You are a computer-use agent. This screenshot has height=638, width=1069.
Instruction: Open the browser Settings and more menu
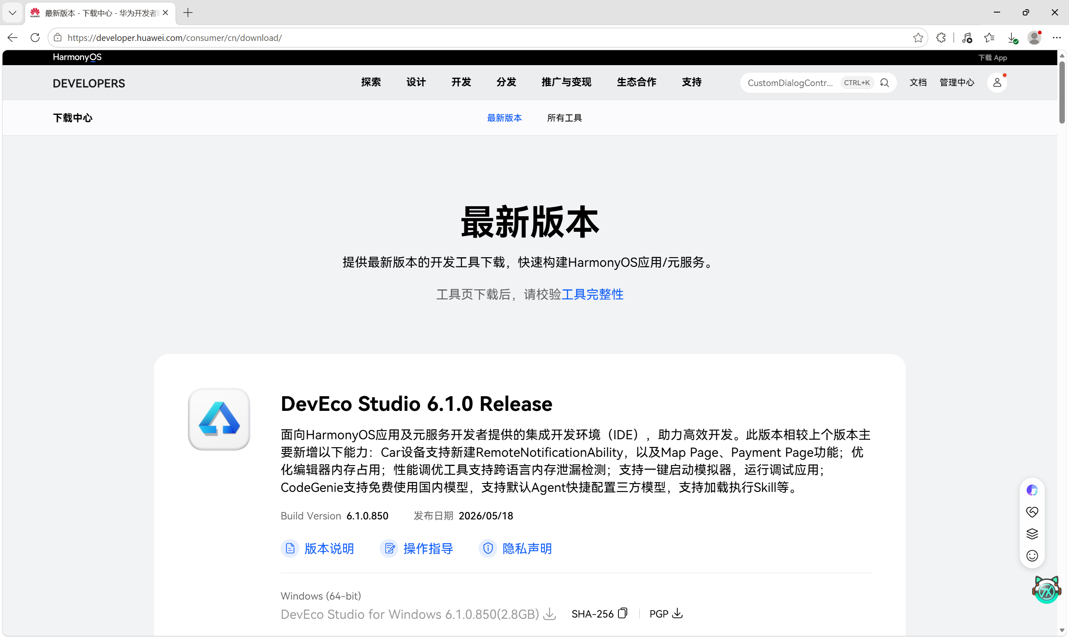pyautogui.click(x=1057, y=38)
